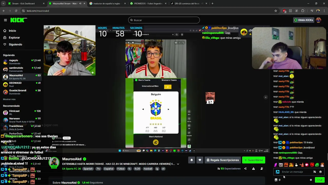Open rageylo followed channel
This screenshot has height=185, width=328.
(22, 62)
